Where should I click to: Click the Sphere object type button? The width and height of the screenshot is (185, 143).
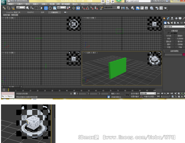point(169,39)
